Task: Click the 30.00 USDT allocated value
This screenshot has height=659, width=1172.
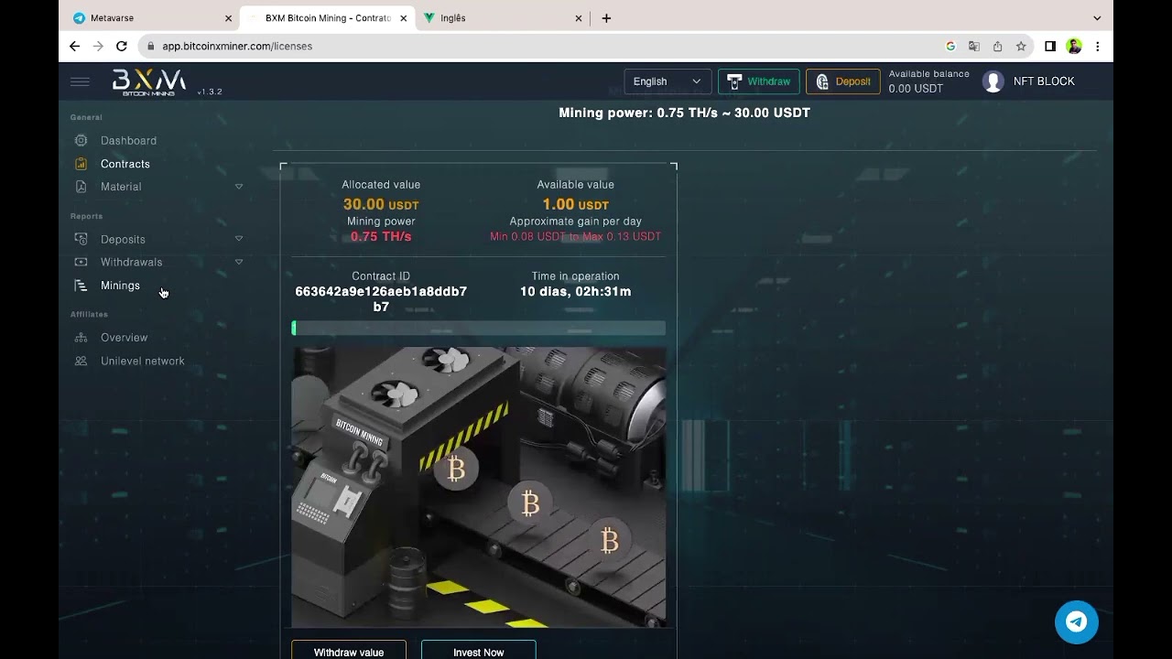Action: click(381, 205)
